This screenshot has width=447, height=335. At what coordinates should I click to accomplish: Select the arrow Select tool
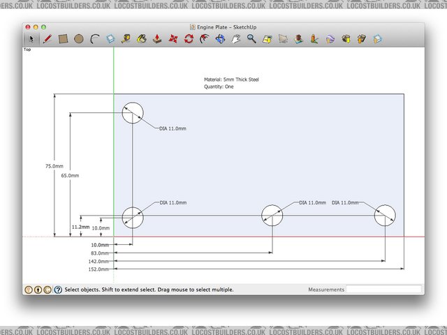(31, 39)
